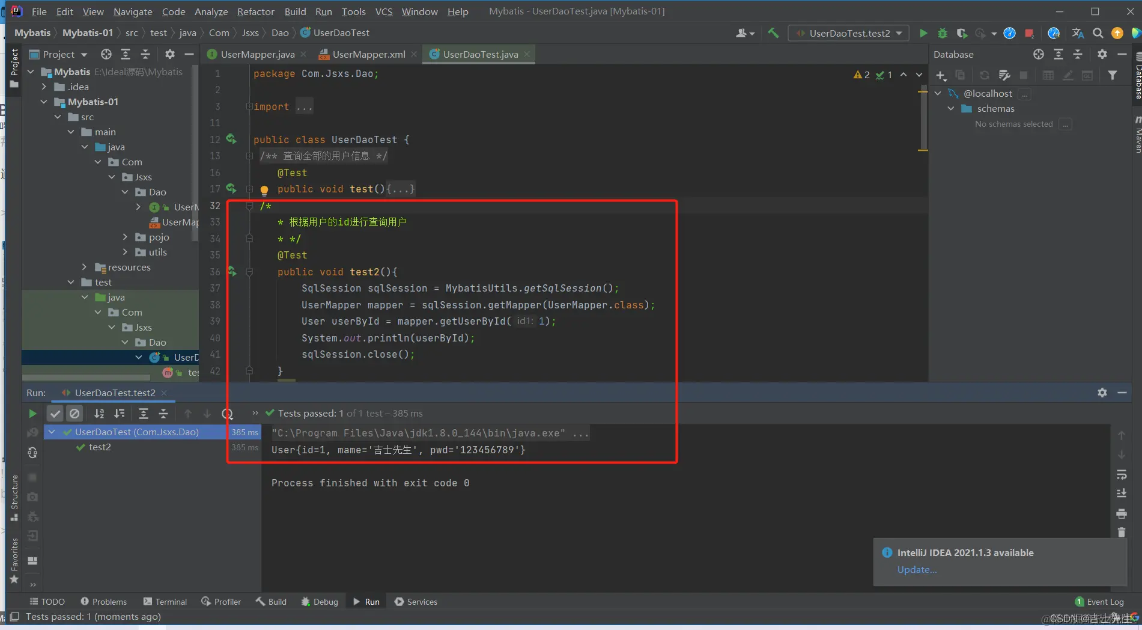Run UserDaoTest.test2 from the main toolbar
Screen dimensions: 1142x630
(x=923, y=33)
